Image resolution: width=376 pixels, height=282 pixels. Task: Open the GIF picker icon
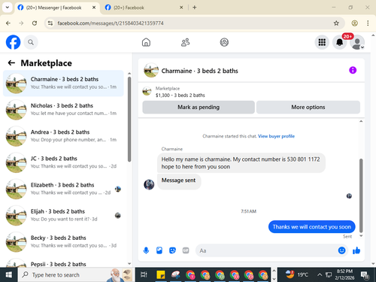186,250
